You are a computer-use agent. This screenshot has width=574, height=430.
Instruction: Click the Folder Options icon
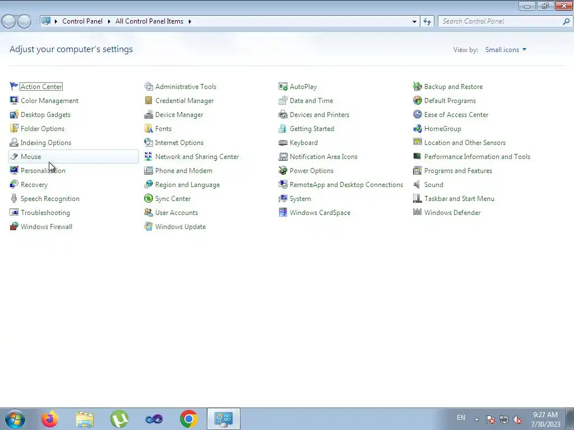(14, 128)
